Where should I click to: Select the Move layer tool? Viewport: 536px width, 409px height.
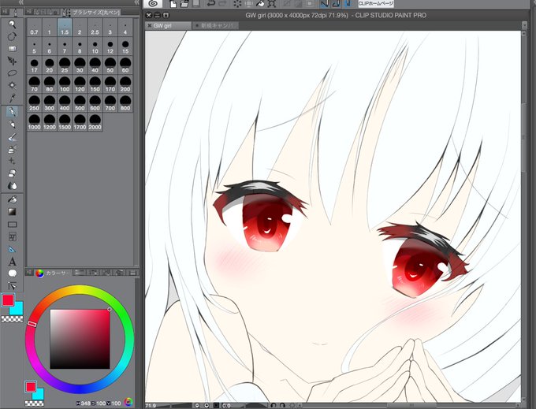coord(13,61)
